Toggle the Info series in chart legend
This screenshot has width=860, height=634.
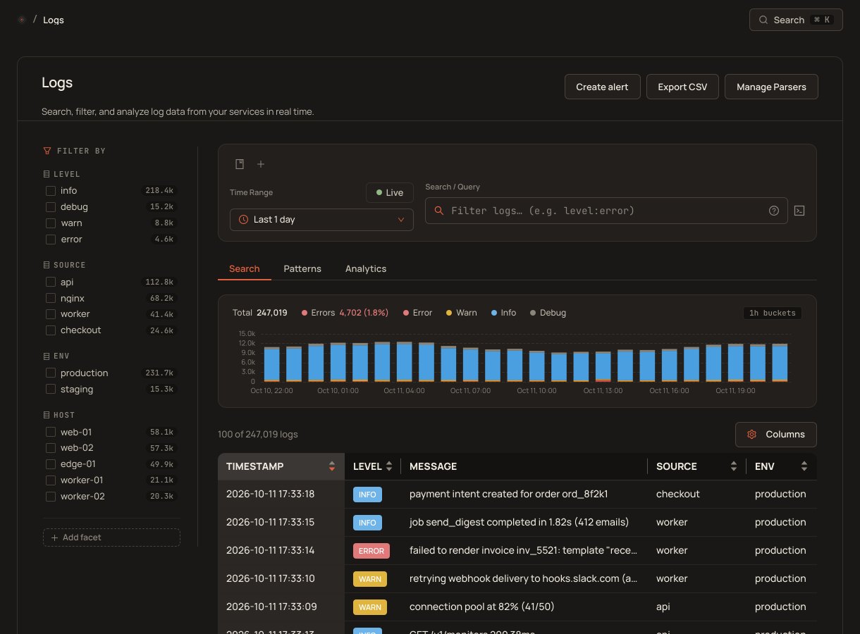point(503,313)
